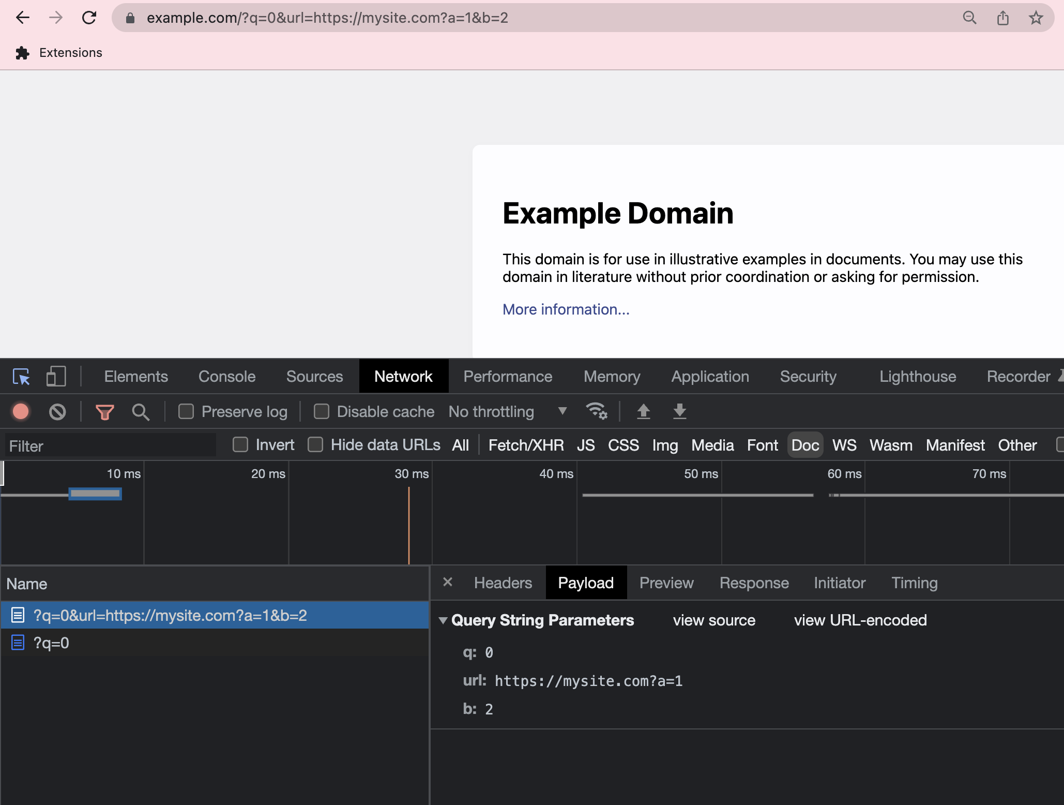Image resolution: width=1064 pixels, height=805 pixels.
Task: Select the ?q=0 request row
Action: [x=51, y=643]
